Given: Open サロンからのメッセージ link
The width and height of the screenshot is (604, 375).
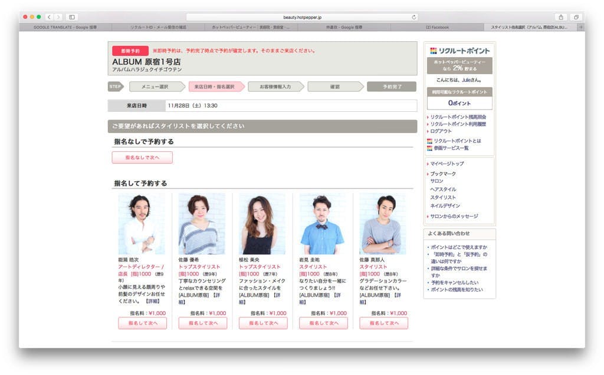Looking at the screenshot, I should click(454, 216).
